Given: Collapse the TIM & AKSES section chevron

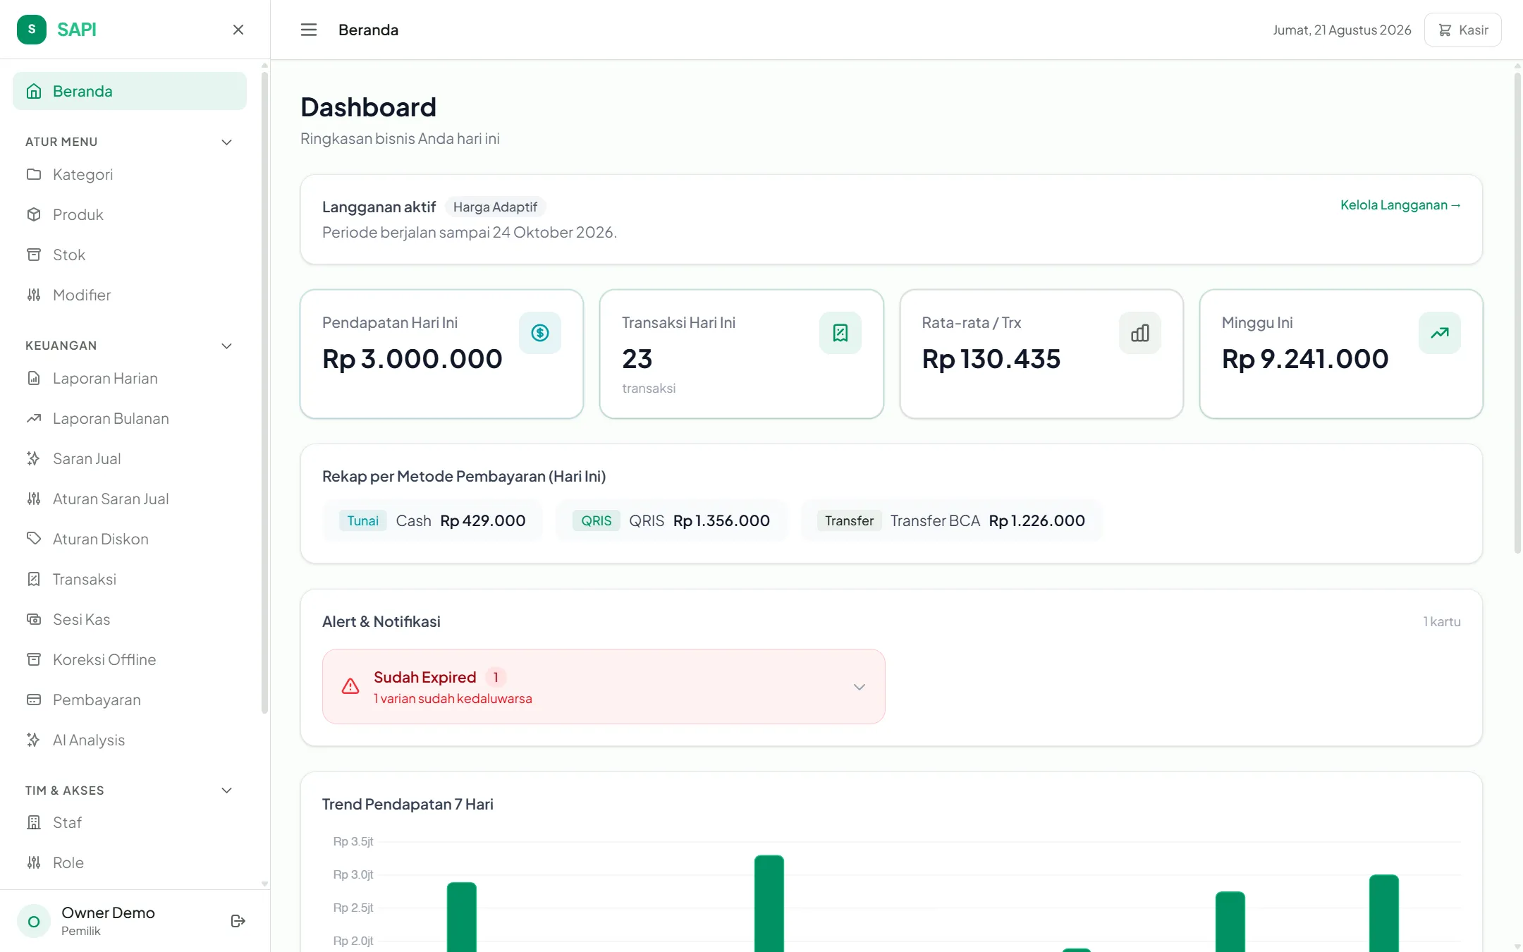Looking at the screenshot, I should tap(227, 791).
